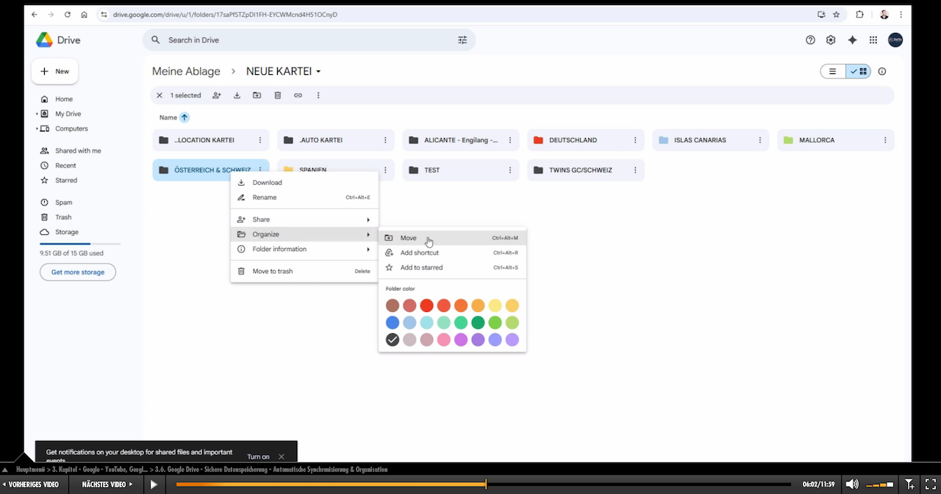The height and width of the screenshot is (494, 941).
Task: Expand My Drive tree in sidebar
Action: 37,114
